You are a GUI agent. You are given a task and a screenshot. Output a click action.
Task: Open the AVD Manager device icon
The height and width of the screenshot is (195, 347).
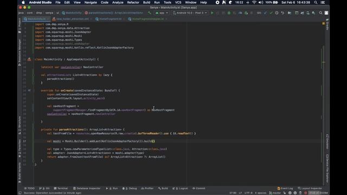coord(308,13)
